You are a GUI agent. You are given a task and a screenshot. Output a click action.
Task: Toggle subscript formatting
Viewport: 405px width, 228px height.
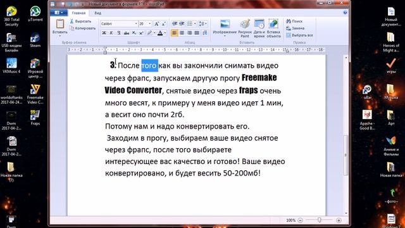point(134,33)
